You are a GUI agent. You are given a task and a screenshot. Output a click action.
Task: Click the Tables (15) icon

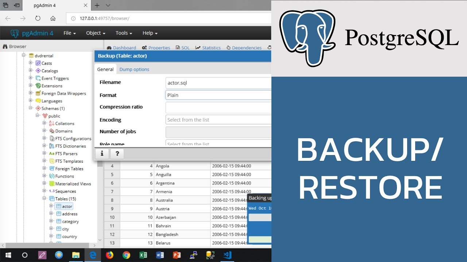[51, 199]
